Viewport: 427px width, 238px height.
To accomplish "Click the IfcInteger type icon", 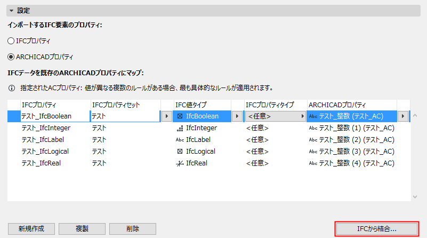I will [x=180, y=128].
